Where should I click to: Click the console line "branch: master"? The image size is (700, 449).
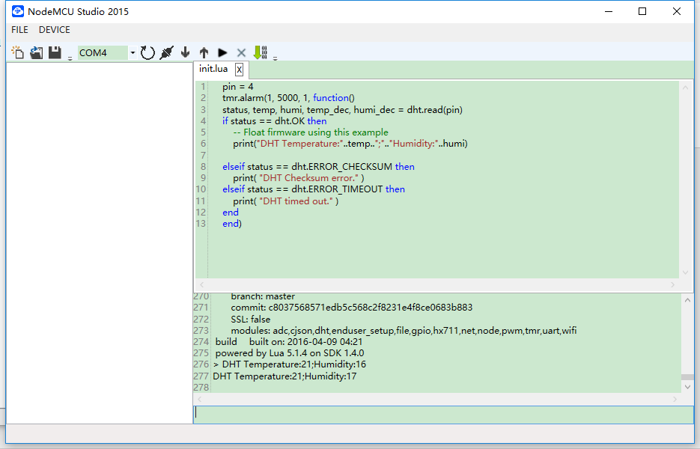click(263, 296)
